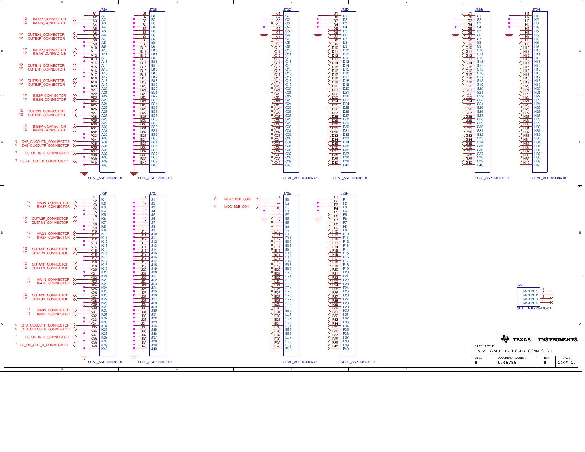The image size is (585, 452).
Task: Click the INB0P_CONNECTOR net label
Action: coord(49,19)
